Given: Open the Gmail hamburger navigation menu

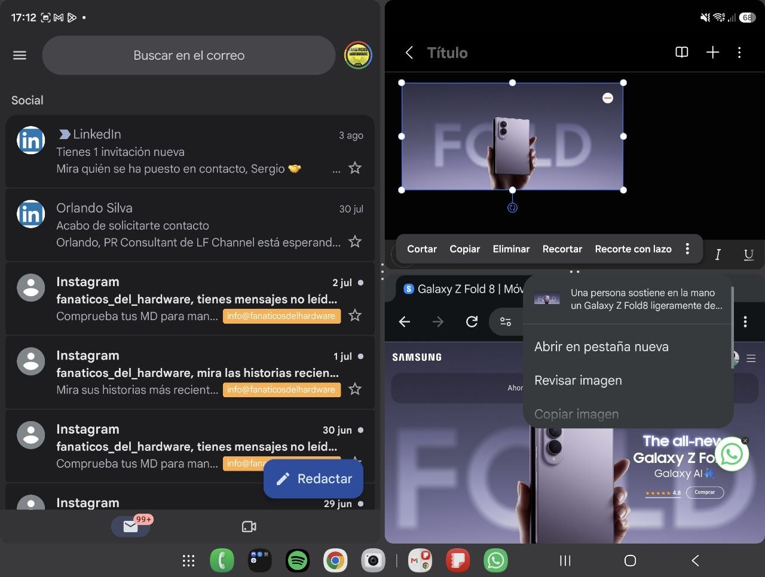Looking at the screenshot, I should (x=20, y=56).
